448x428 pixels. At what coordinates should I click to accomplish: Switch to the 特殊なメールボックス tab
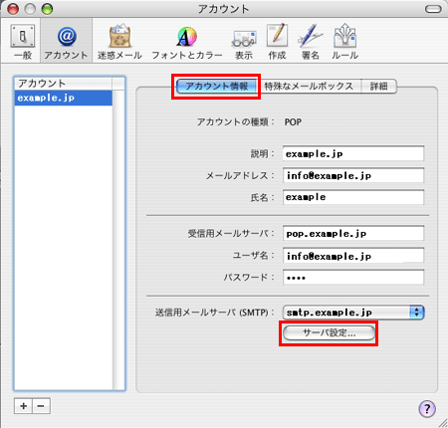click(309, 87)
